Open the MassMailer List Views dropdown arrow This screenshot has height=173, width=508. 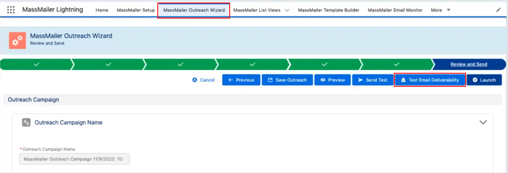click(x=287, y=10)
